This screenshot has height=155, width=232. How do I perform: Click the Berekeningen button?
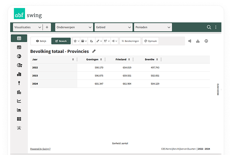[130, 41]
